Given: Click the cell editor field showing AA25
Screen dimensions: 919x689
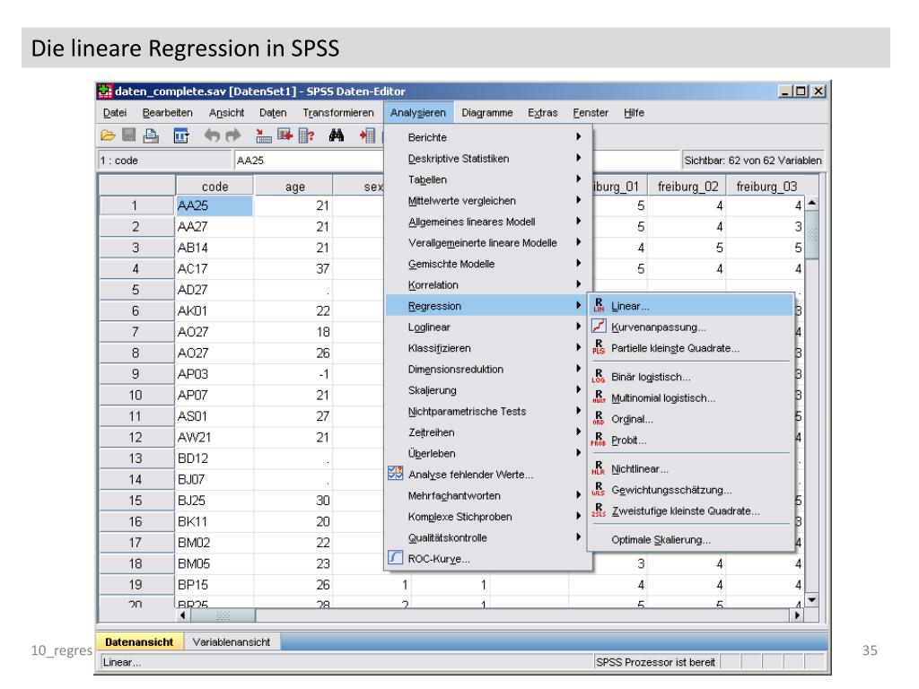Looking at the screenshot, I should [x=309, y=160].
